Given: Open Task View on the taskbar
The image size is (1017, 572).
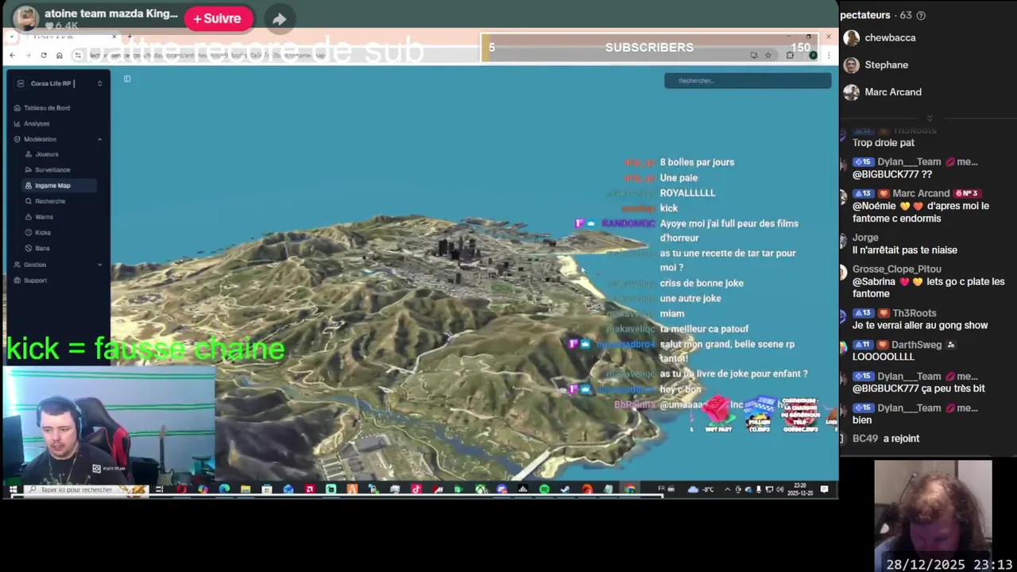Looking at the screenshot, I should (160, 489).
